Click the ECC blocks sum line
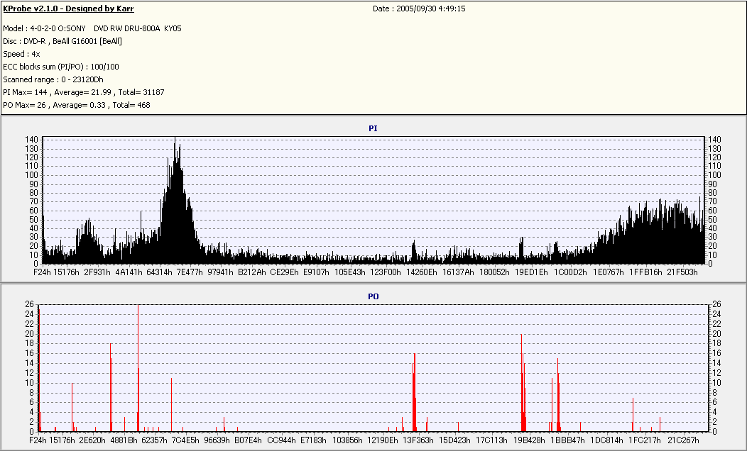 (x=61, y=67)
